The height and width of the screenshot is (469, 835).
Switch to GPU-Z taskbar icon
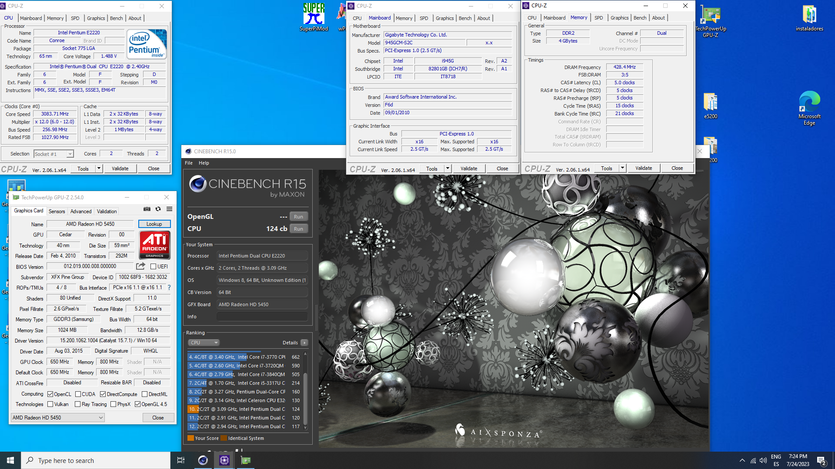[246, 460]
